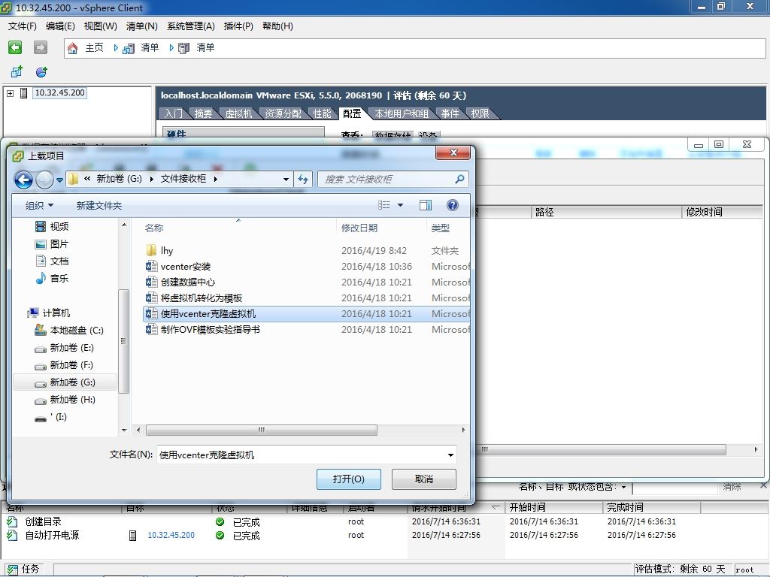
Task: Open 新加卷 (H:) drive
Action: (x=65, y=400)
